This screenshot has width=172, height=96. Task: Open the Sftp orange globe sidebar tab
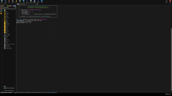coord(1,13)
